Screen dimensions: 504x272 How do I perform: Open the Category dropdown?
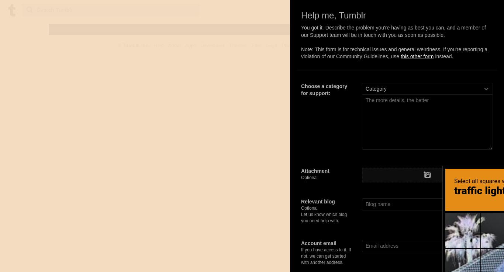(x=427, y=89)
